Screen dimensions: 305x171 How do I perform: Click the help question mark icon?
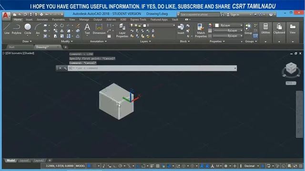click(271, 15)
